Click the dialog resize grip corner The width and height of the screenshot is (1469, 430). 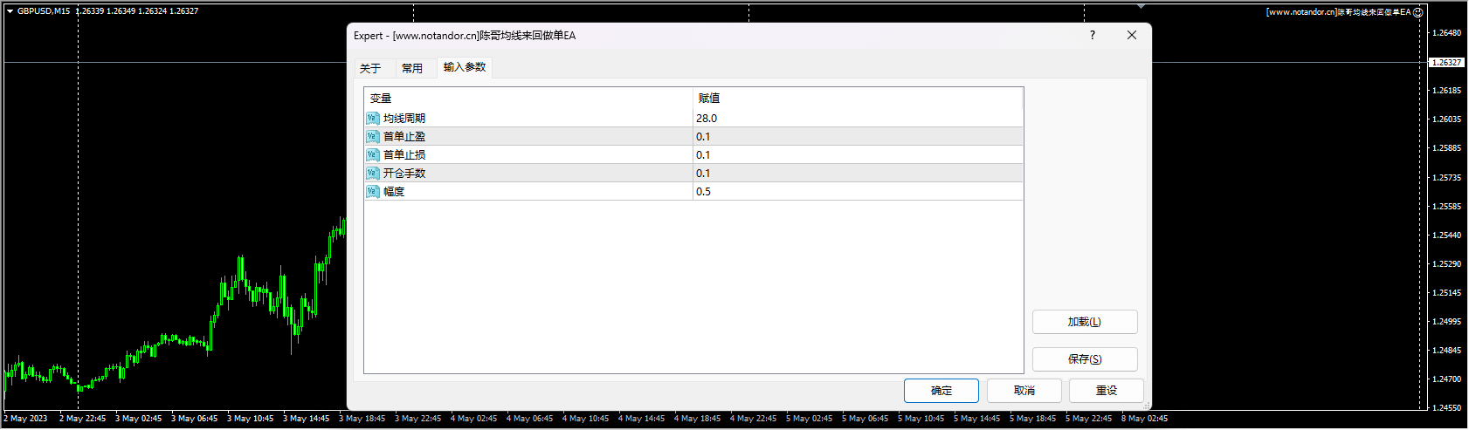(1147, 406)
